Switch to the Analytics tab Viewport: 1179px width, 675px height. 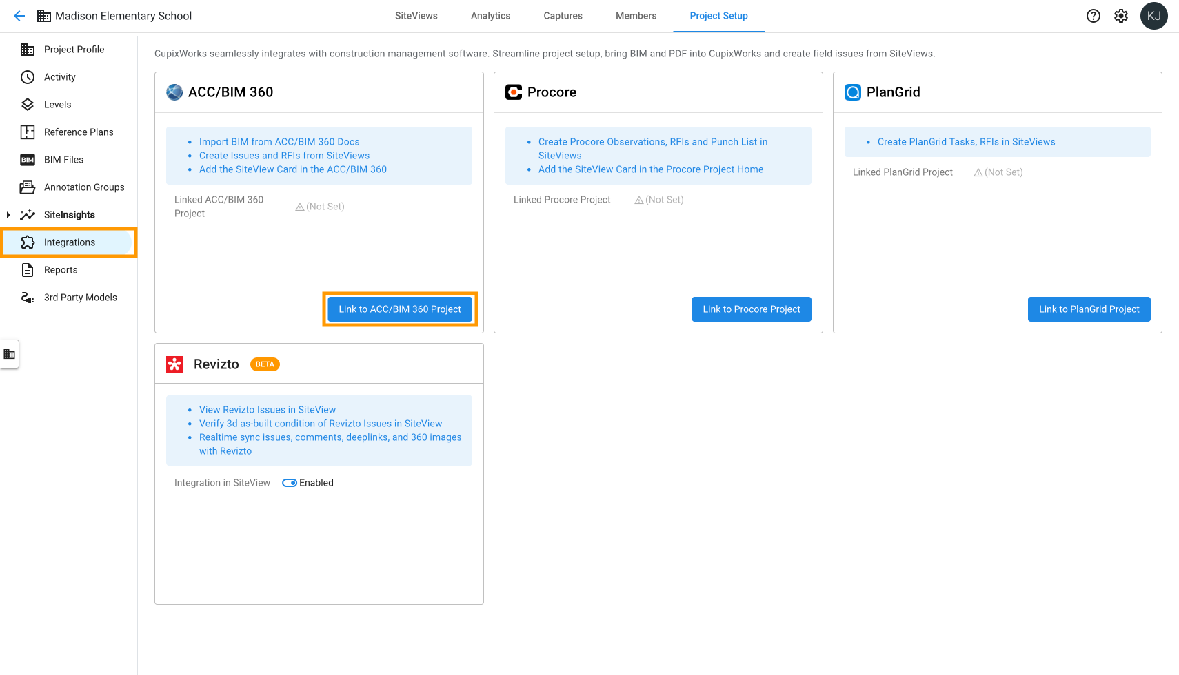[x=491, y=16]
